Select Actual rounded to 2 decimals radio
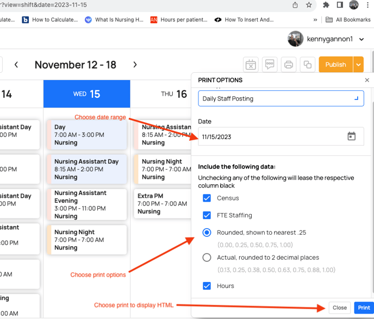The height and width of the screenshot is (319, 374). [207, 258]
